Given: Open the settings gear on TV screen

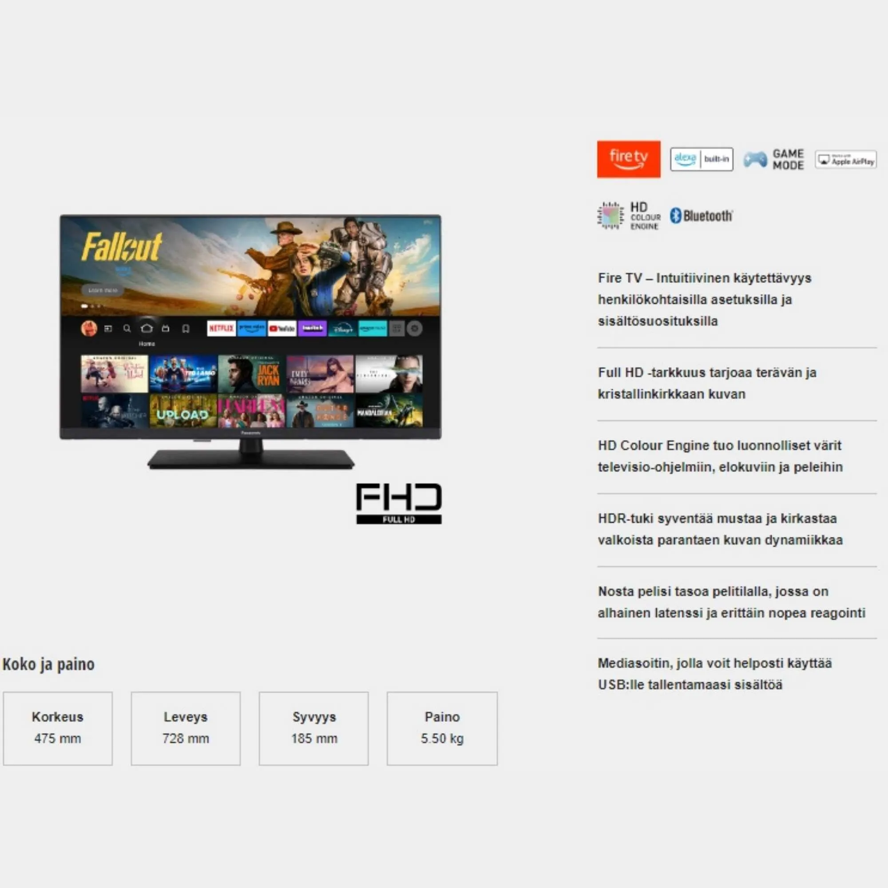Looking at the screenshot, I should coord(415,328).
